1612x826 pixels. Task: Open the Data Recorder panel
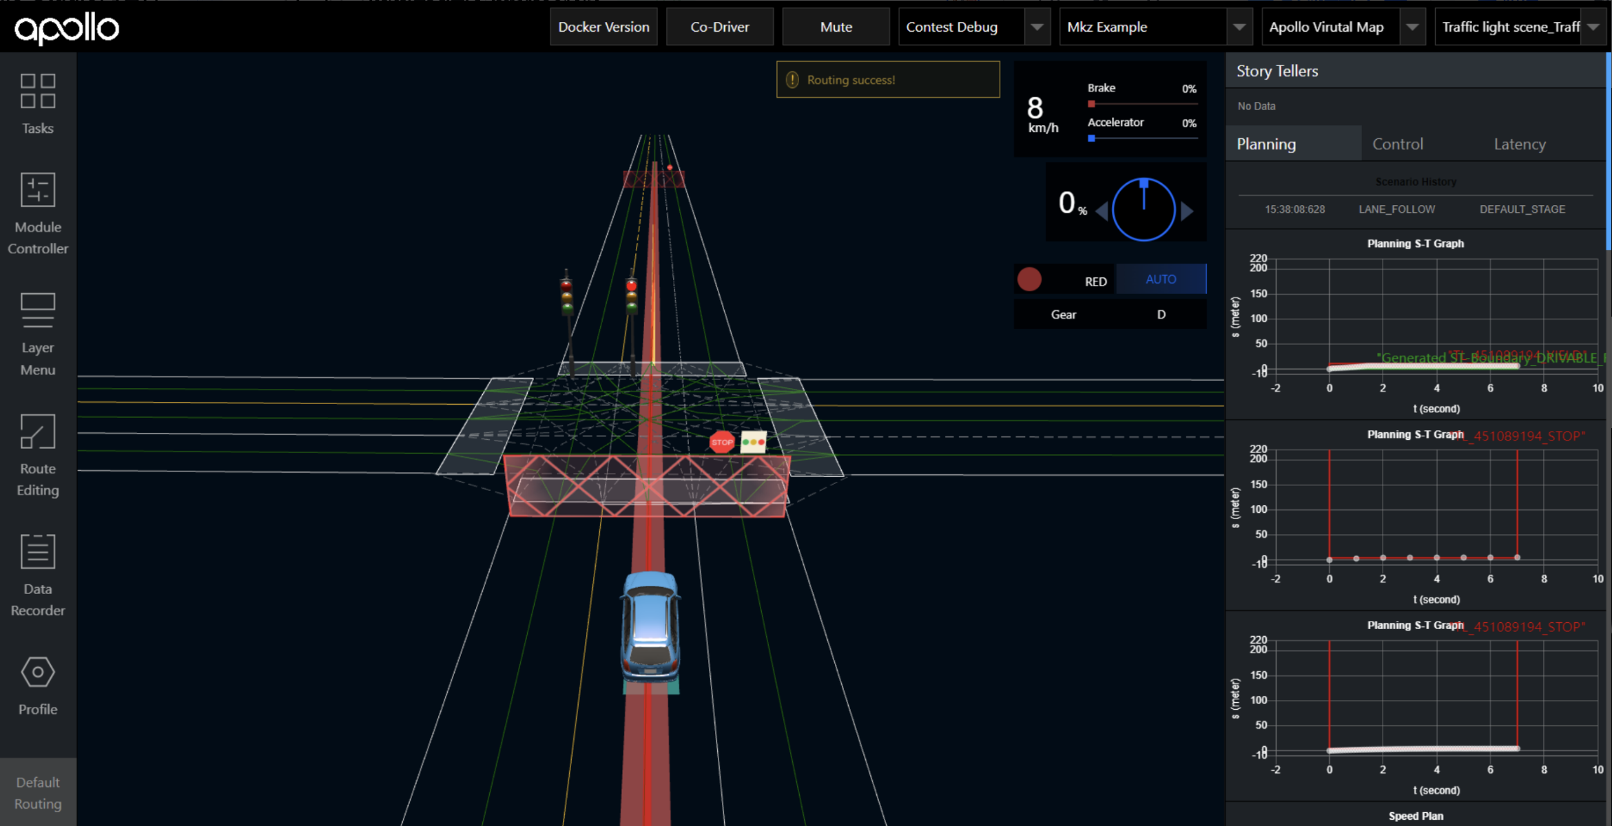click(x=37, y=552)
